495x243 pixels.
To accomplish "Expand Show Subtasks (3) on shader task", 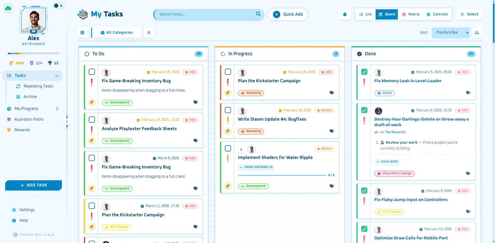I will [x=256, y=167].
